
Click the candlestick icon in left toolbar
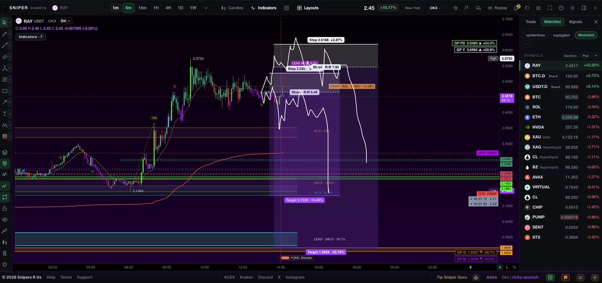pyautogui.click(x=5, y=242)
